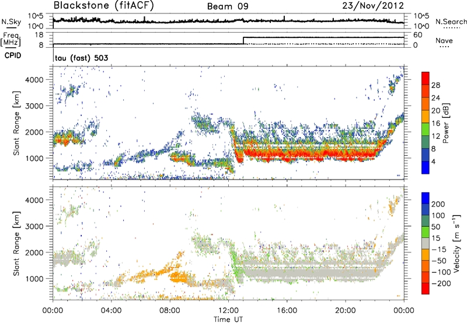Click the 18 tick on frequency axis
467x323 pixels.
[x=39, y=34]
